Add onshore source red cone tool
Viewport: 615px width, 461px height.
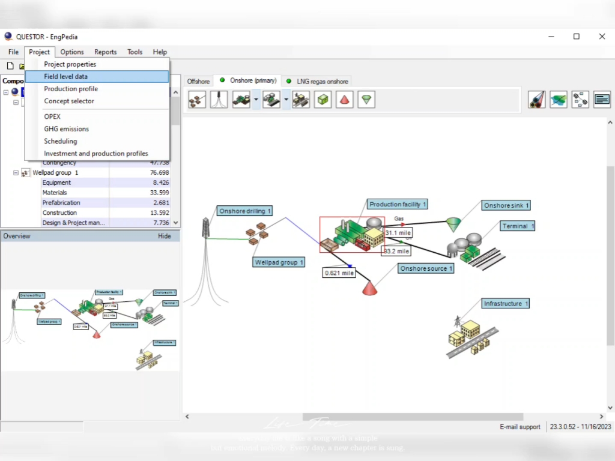click(x=344, y=100)
